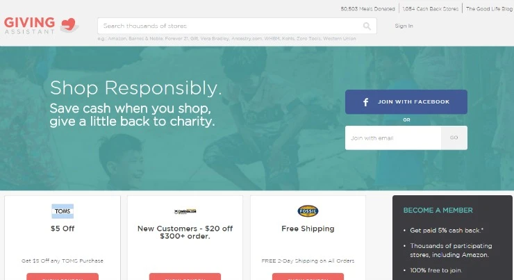Click the BECOME A MEMBER heading
The width and height of the screenshot is (514, 280).
pyautogui.click(x=438, y=210)
